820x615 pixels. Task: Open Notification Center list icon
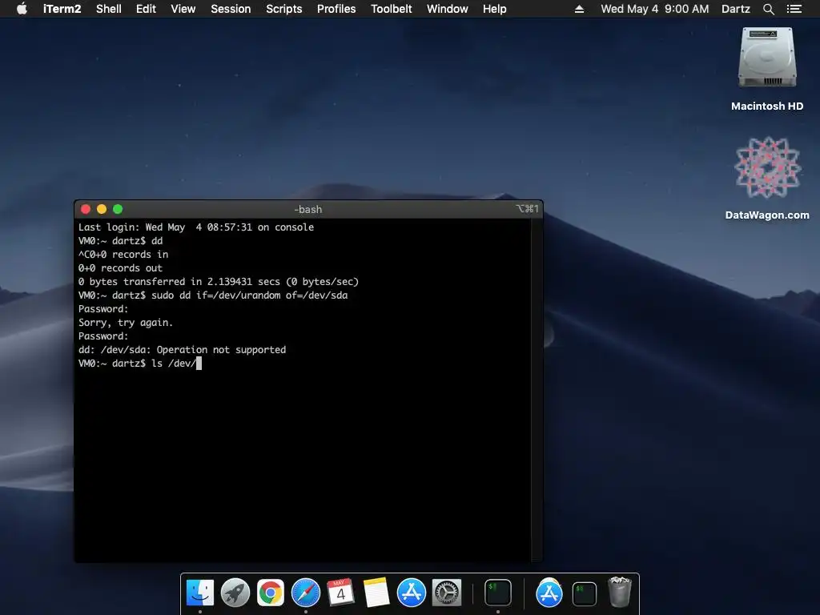click(x=794, y=9)
